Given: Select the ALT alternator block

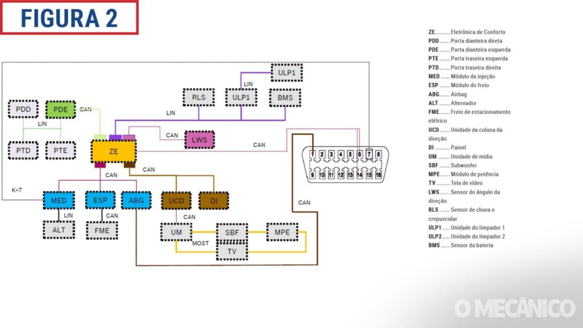Looking at the screenshot, I should [59, 229].
